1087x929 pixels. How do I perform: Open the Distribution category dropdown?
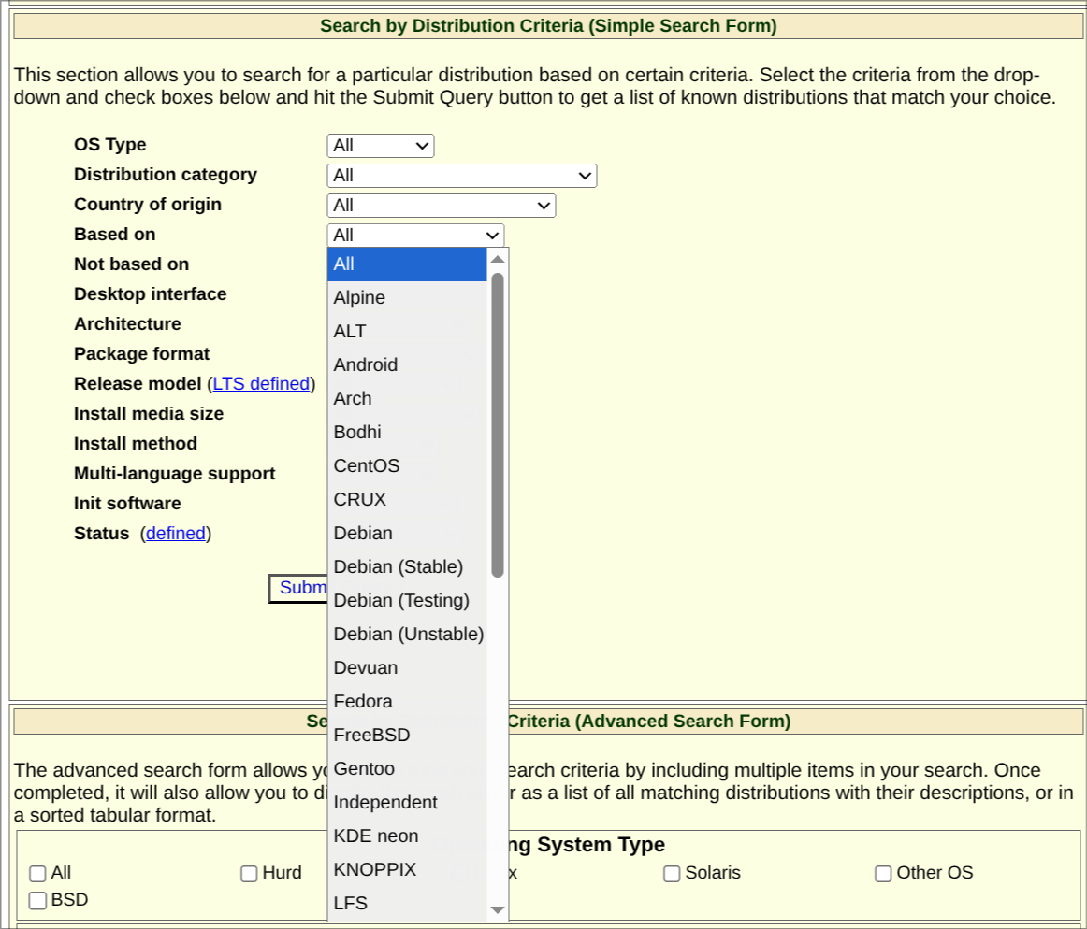461,175
